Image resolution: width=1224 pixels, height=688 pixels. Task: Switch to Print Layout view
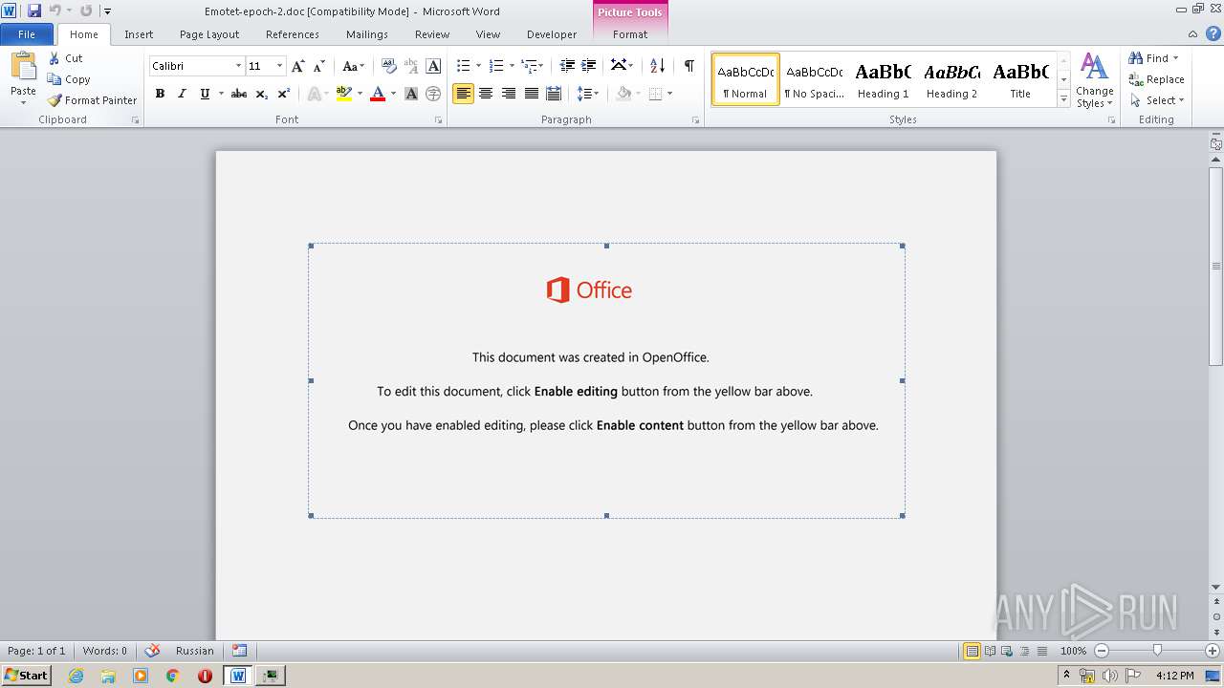(973, 651)
